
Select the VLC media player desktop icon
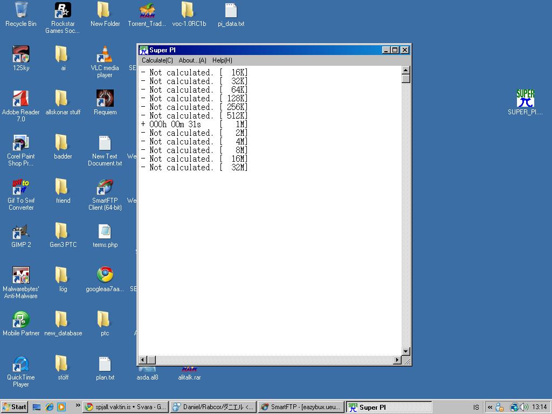(x=105, y=55)
